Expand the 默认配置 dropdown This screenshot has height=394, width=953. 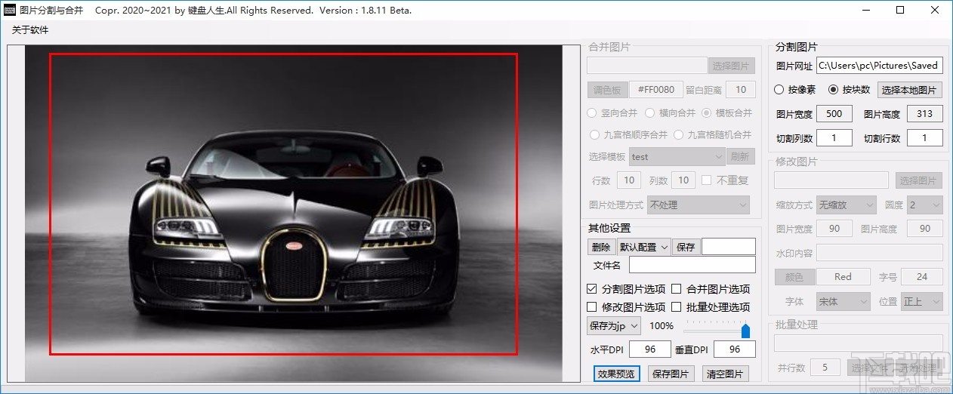[643, 247]
